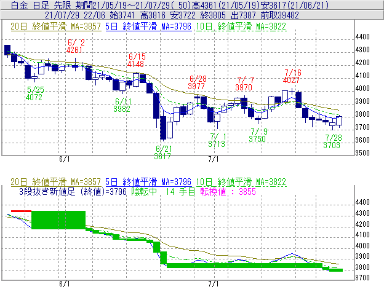The height and width of the screenshot is (292, 384).
Task: Click the large green block in lower chart
Action: point(58,220)
